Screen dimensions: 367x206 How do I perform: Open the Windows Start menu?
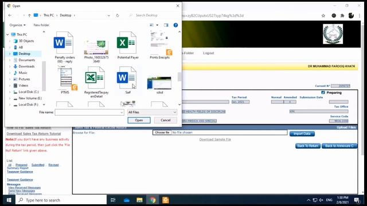[x=9, y=200]
